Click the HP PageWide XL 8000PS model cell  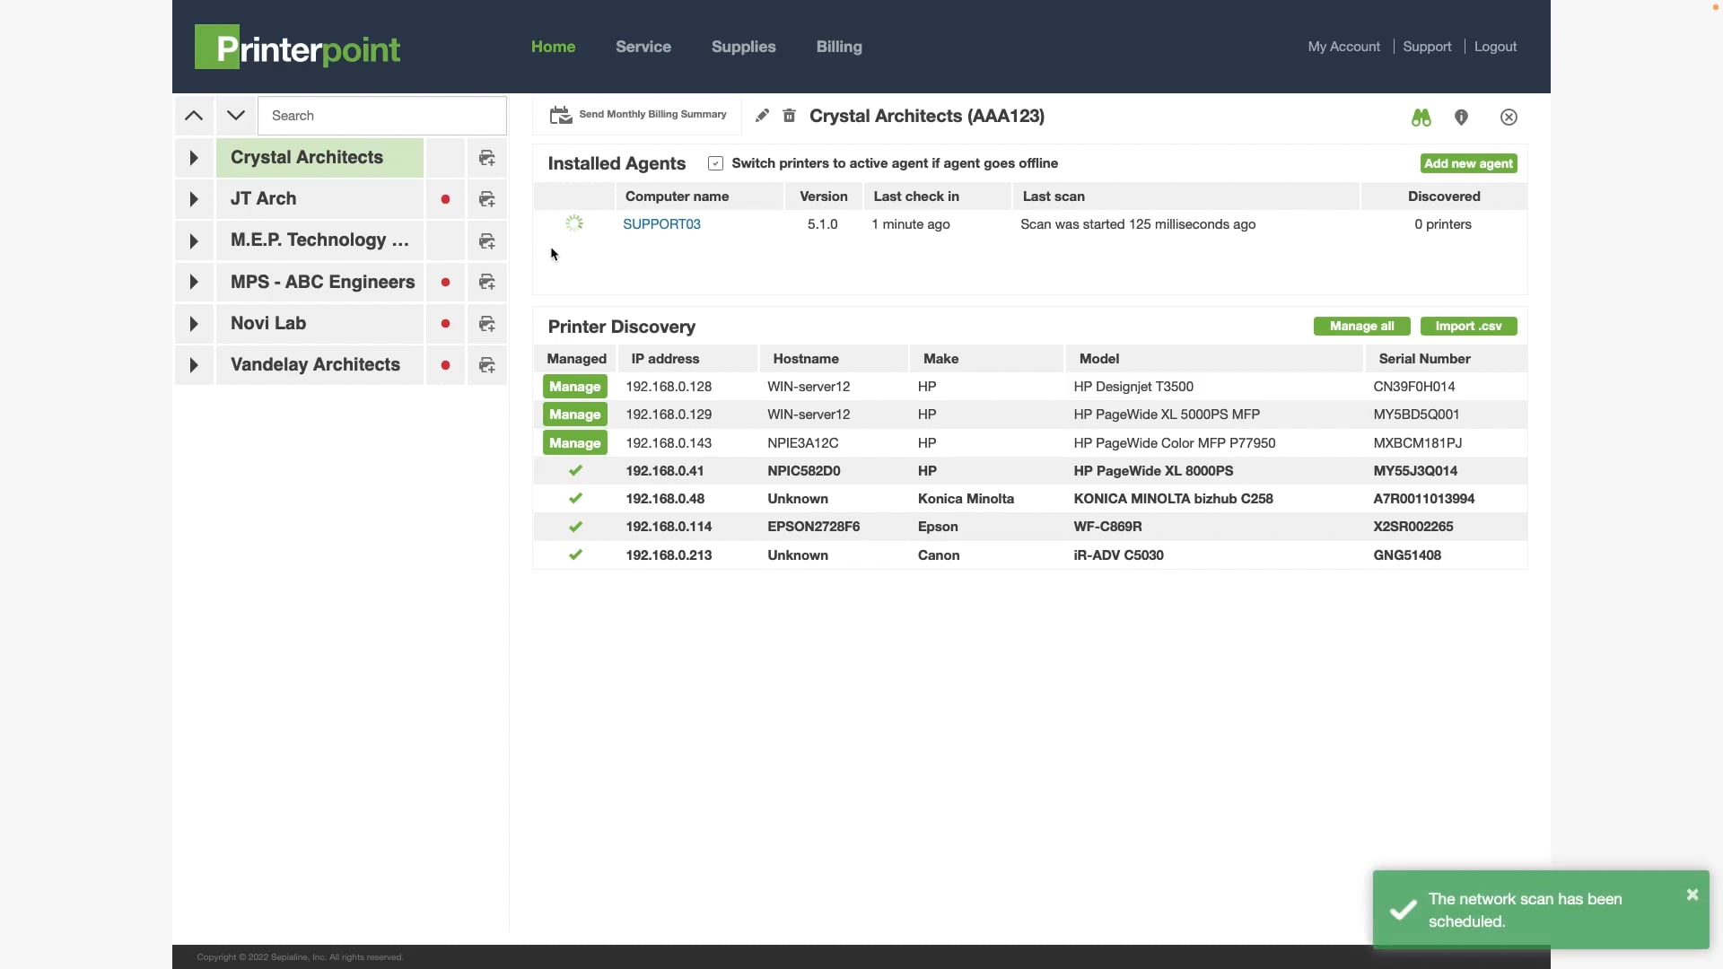coord(1153,471)
